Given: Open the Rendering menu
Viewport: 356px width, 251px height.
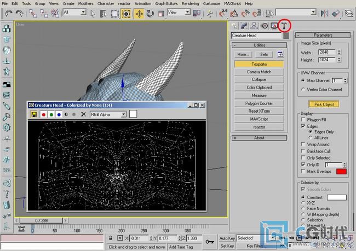Looking at the screenshot, I should (x=190, y=3).
